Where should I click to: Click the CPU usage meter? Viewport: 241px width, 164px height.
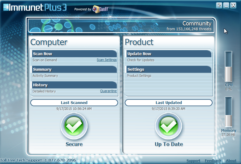228,66
